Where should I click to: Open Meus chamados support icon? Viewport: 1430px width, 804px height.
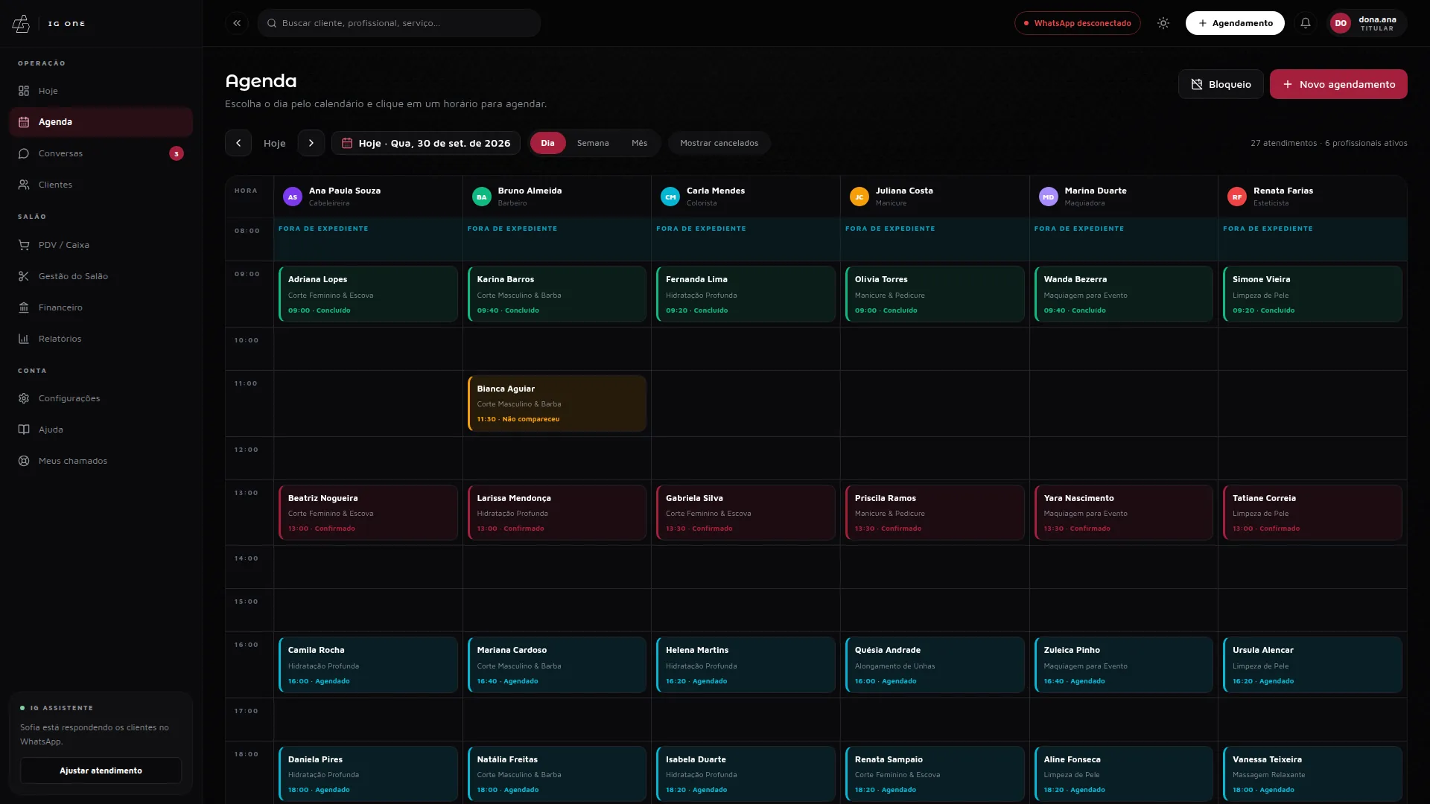(24, 461)
